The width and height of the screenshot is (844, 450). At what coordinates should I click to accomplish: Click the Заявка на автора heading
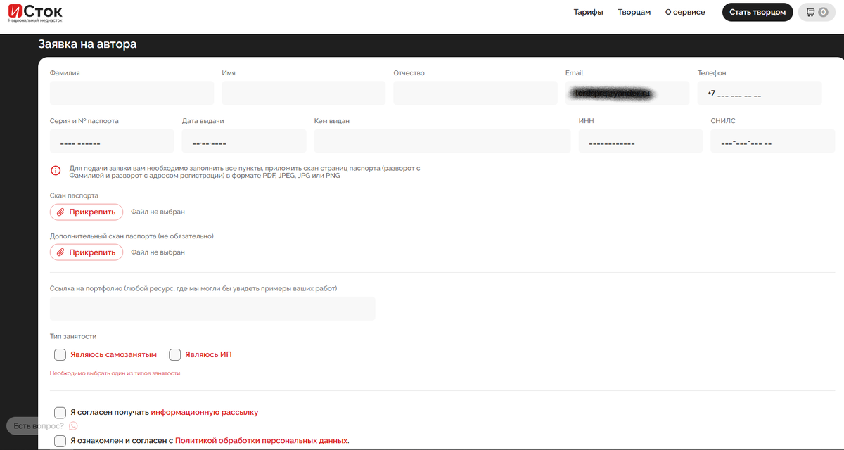(x=87, y=44)
